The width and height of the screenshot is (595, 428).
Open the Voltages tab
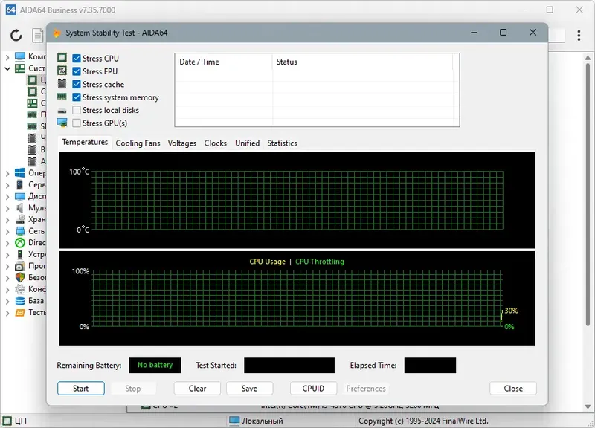pyautogui.click(x=182, y=143)
